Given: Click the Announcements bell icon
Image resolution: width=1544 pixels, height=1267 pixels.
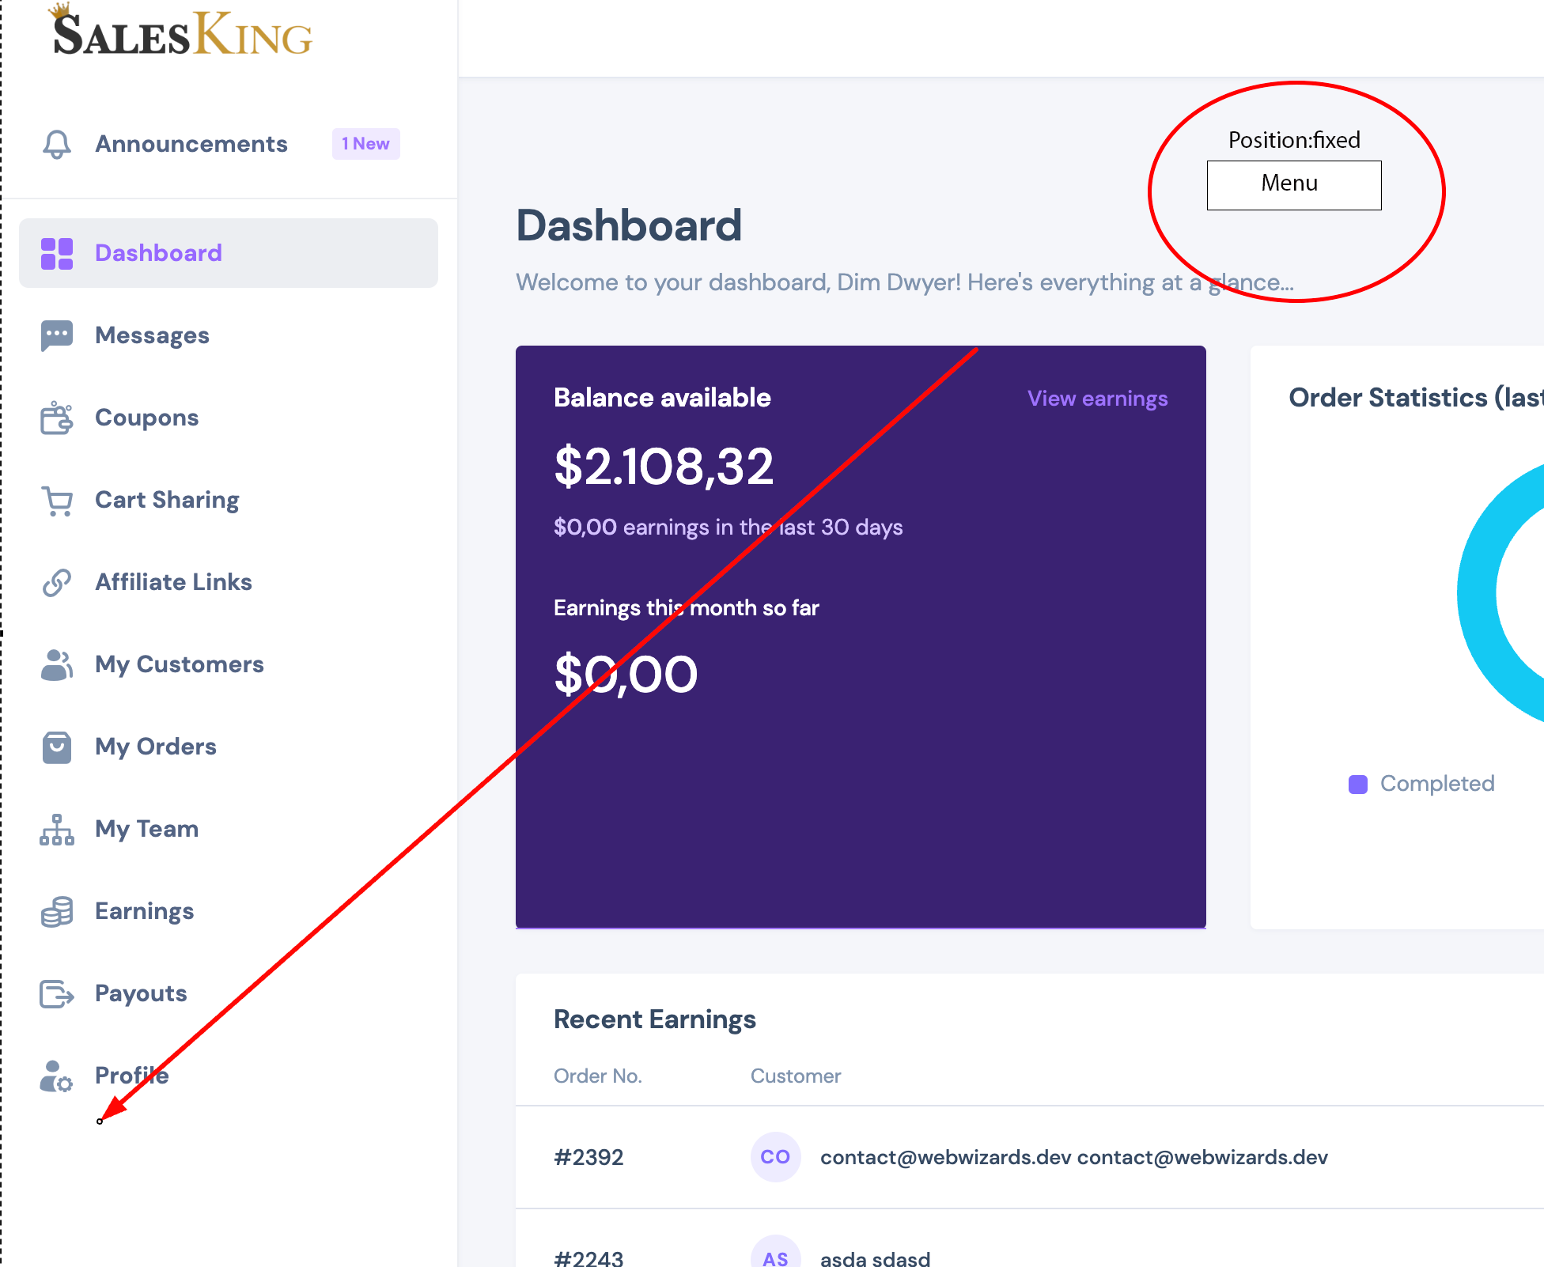Looking at the screenshot, I should 57,144.
